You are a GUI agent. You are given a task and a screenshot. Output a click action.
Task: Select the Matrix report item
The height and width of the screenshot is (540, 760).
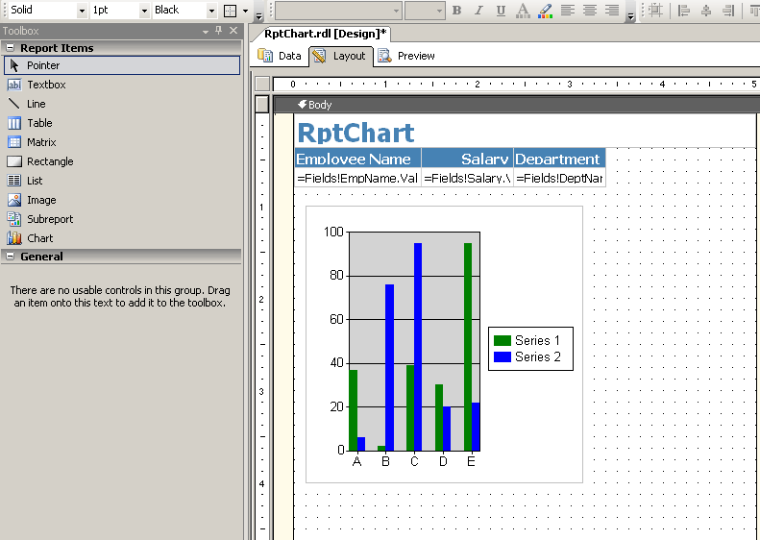point(41,142)
